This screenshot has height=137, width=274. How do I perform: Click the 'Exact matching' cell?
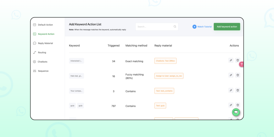[134, 61]
